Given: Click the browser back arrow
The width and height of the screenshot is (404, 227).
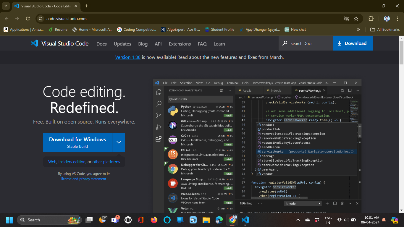Looking at the screenshot, I should coord(7,19).
